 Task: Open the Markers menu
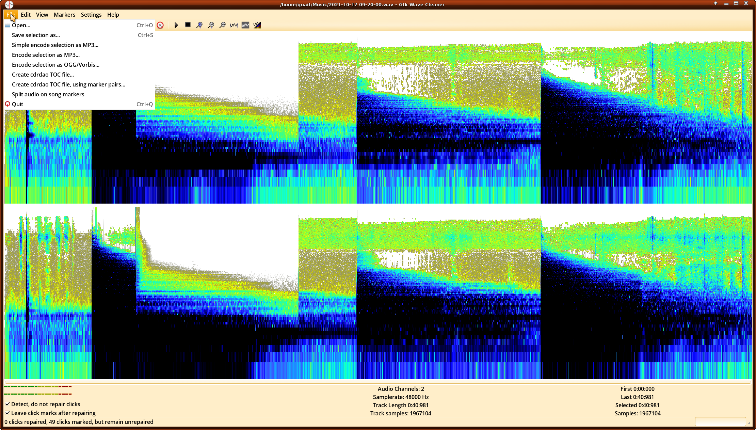coord(64,15)
